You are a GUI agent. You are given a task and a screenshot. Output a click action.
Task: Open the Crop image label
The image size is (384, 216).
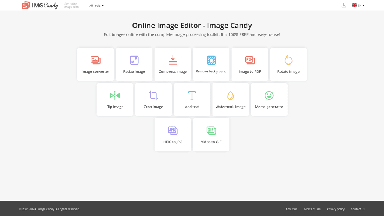pyautogui.click(x=153, y=107)
